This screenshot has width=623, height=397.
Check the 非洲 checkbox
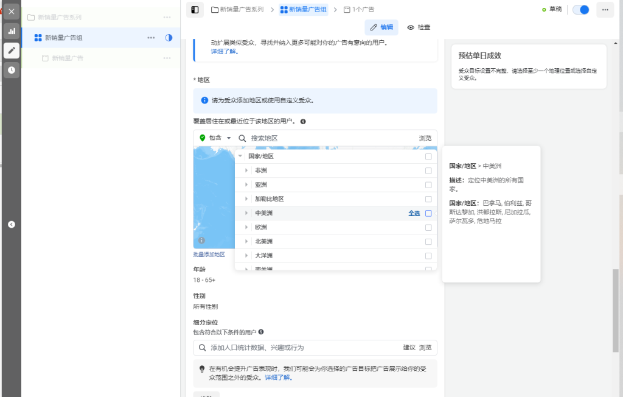[x=428, y=170]
